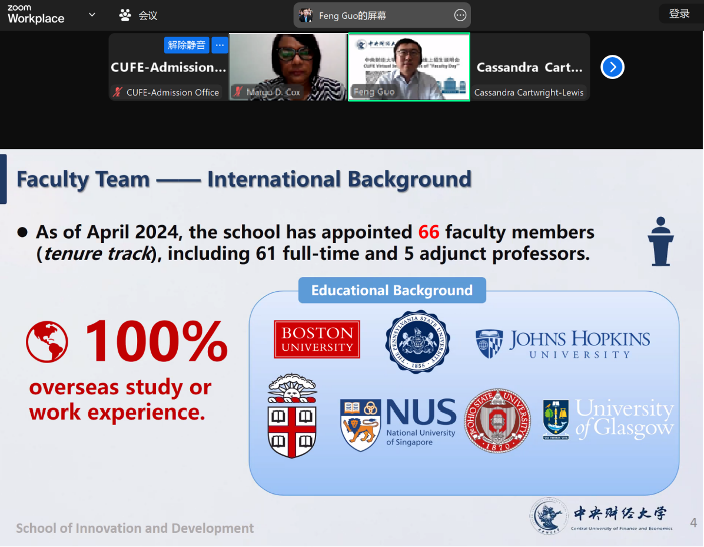Click the speaker podium icon
Viewport: 704px width, 547px height.
(x=660, y=241)
